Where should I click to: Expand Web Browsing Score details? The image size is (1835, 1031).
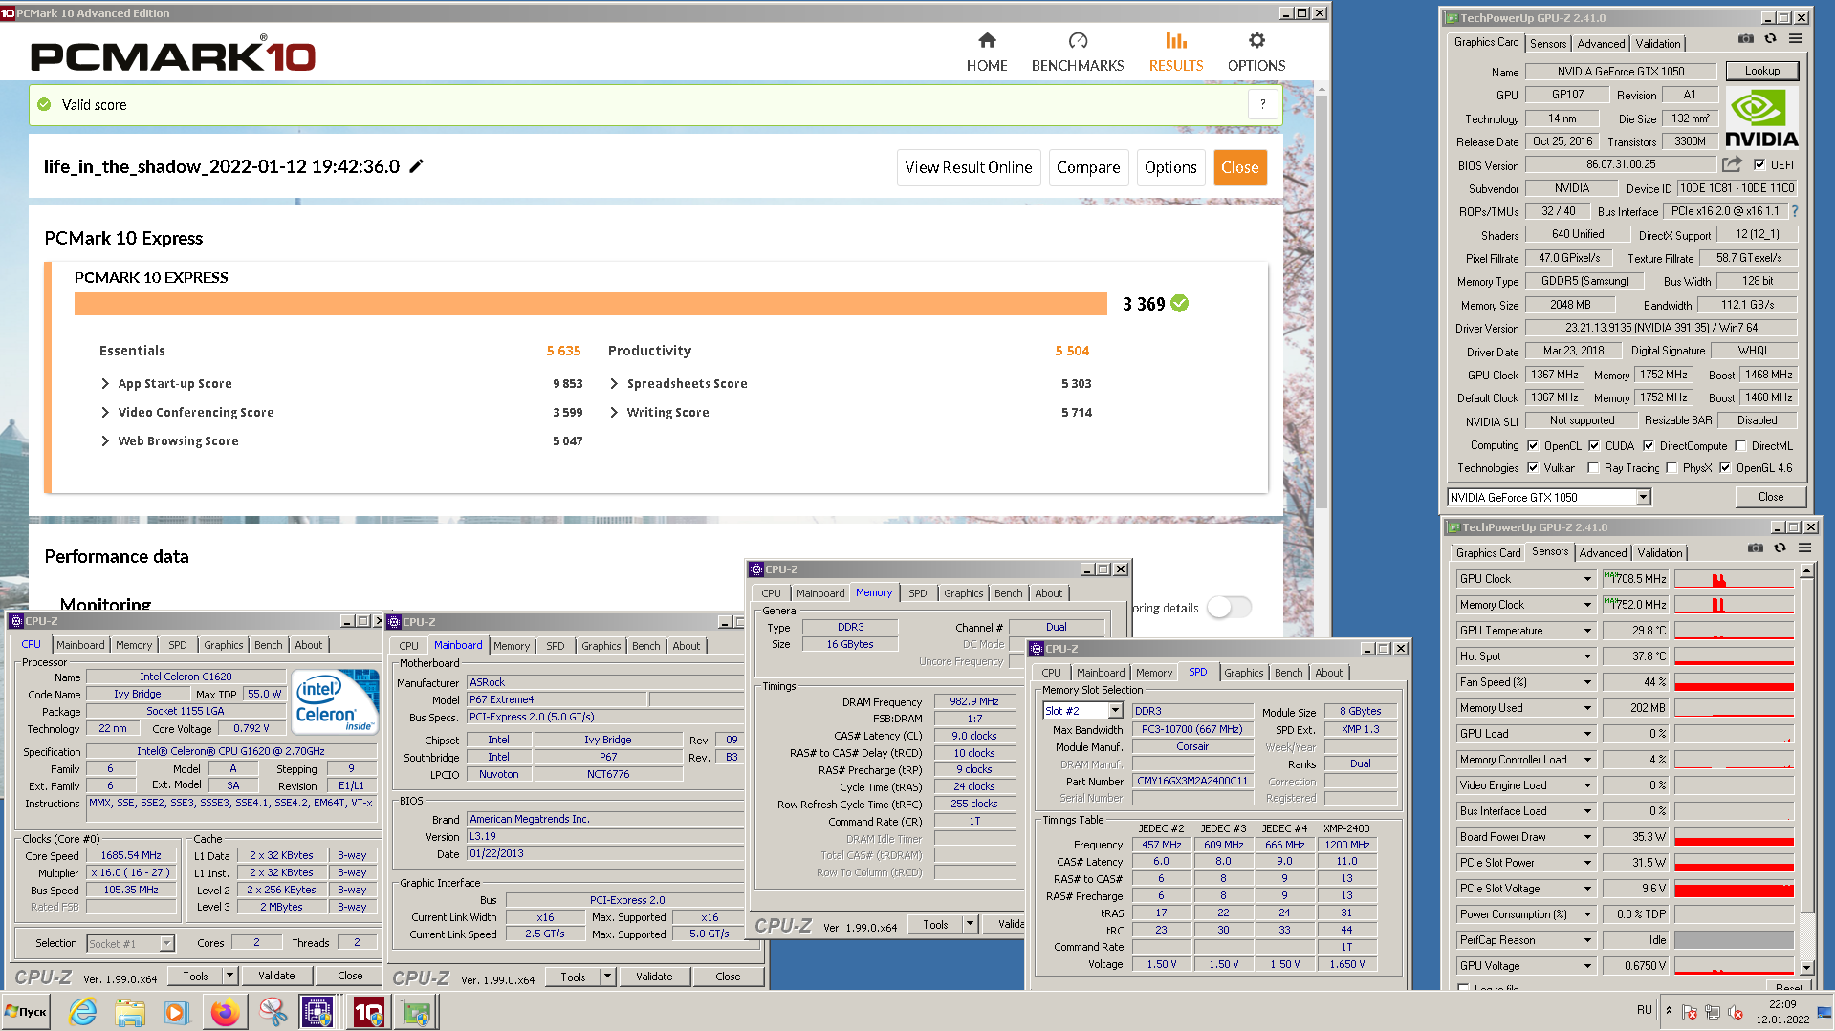click(x=105, y=440)
